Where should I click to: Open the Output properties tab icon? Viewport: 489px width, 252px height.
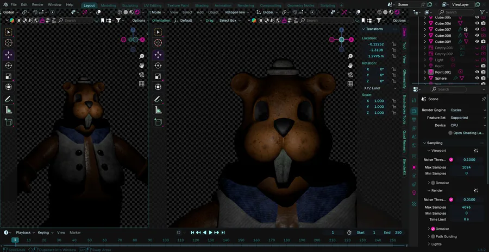[414, 119]
